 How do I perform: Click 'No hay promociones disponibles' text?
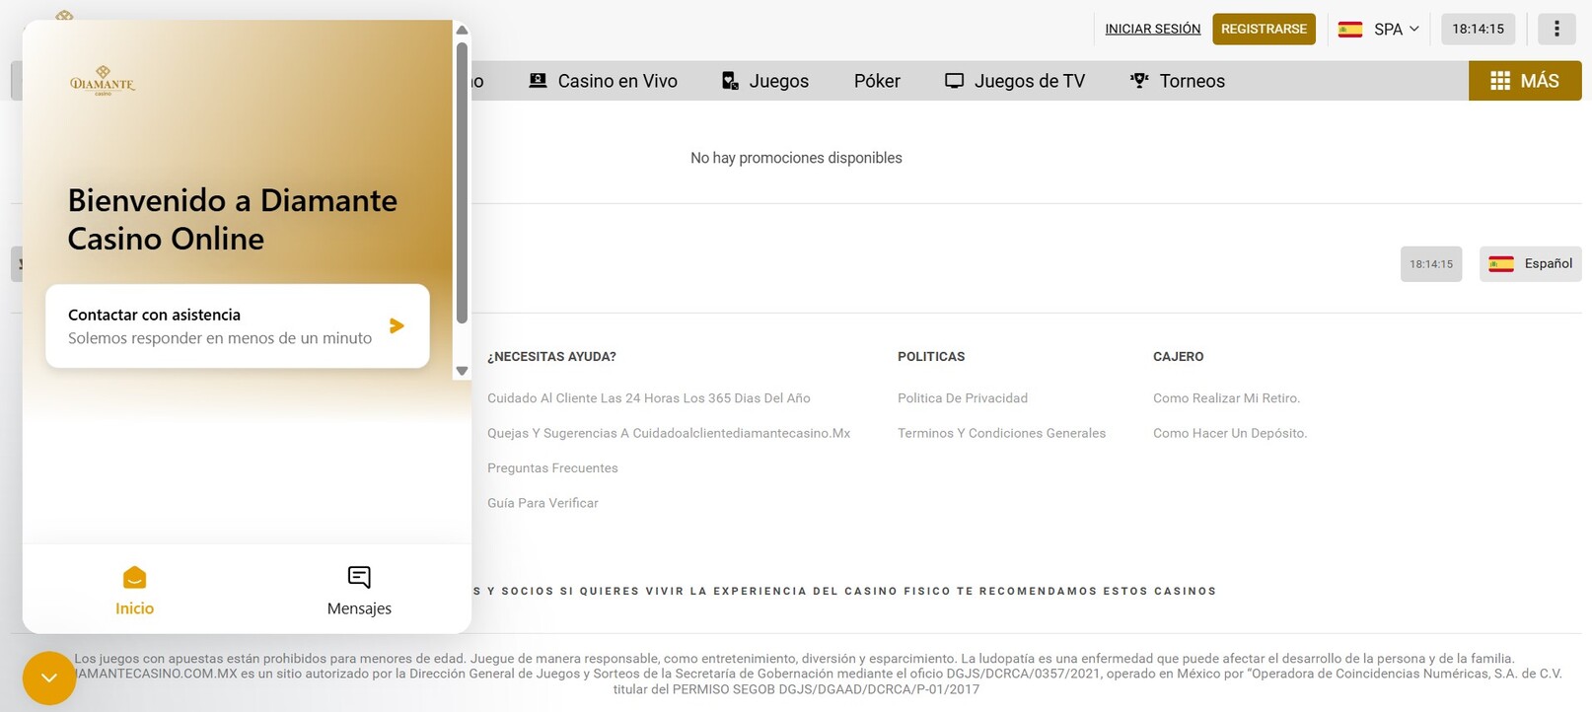click(x=796, y=158)
